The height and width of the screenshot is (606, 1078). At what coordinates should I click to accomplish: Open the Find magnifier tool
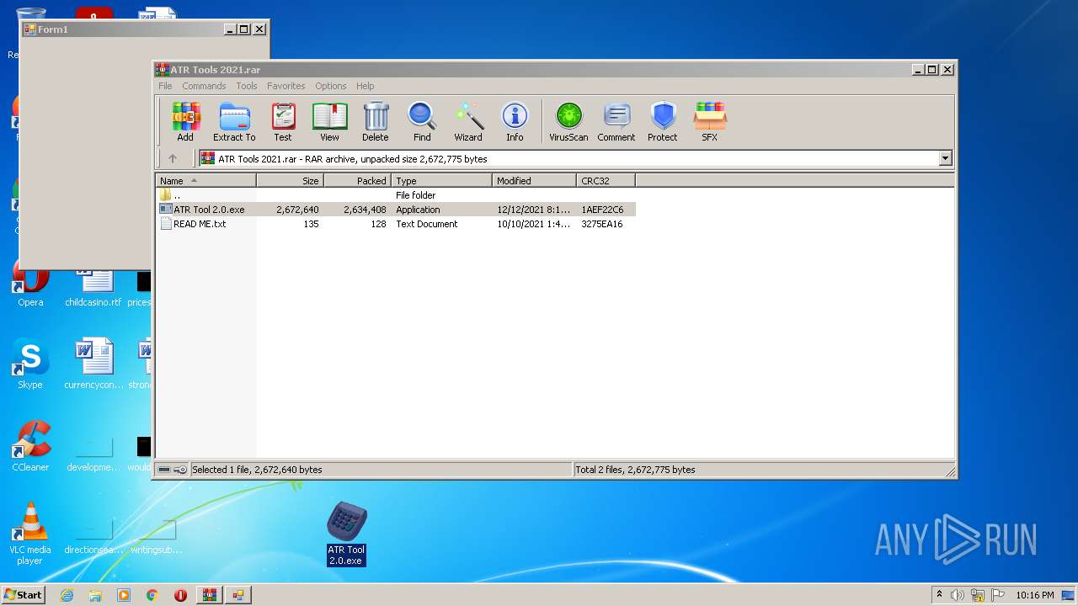[422, 122]
